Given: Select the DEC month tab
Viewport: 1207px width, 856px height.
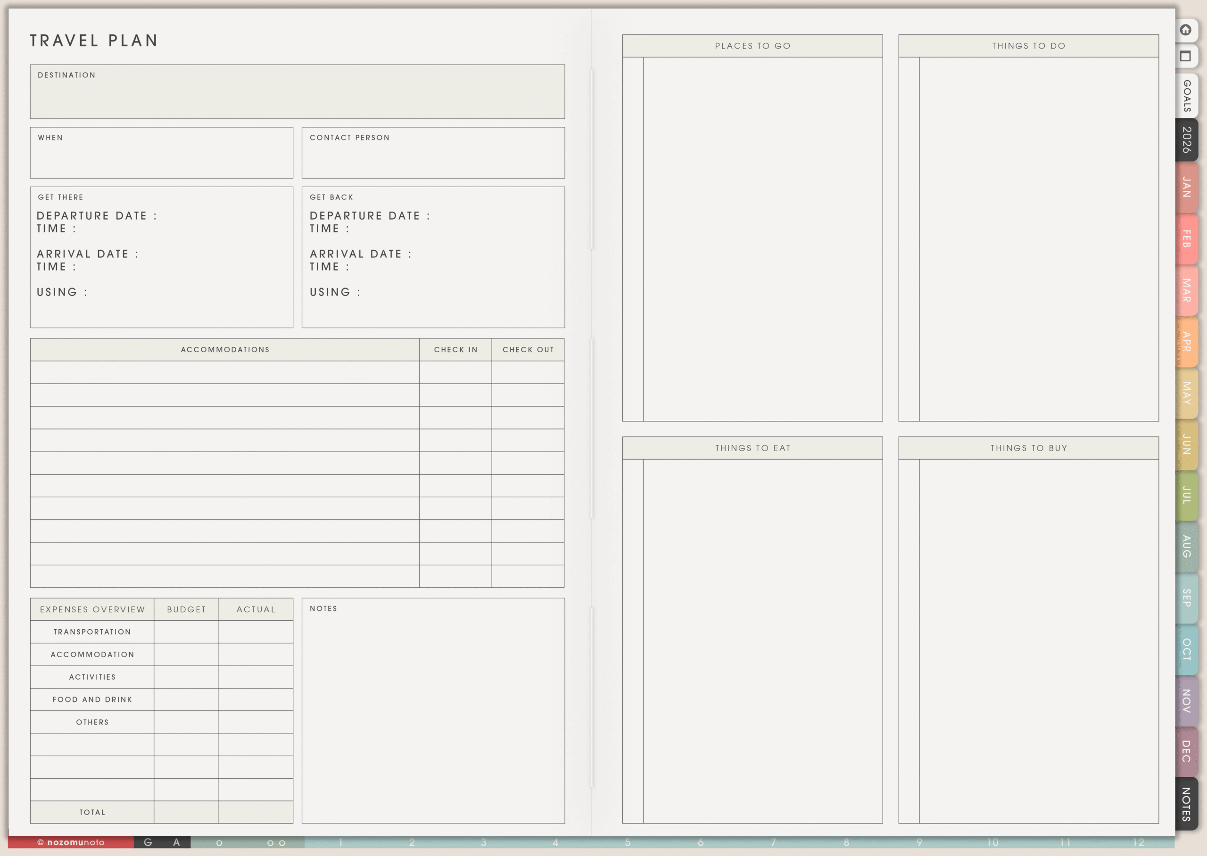Looking at the screenshot, I should coord(1187,752).
